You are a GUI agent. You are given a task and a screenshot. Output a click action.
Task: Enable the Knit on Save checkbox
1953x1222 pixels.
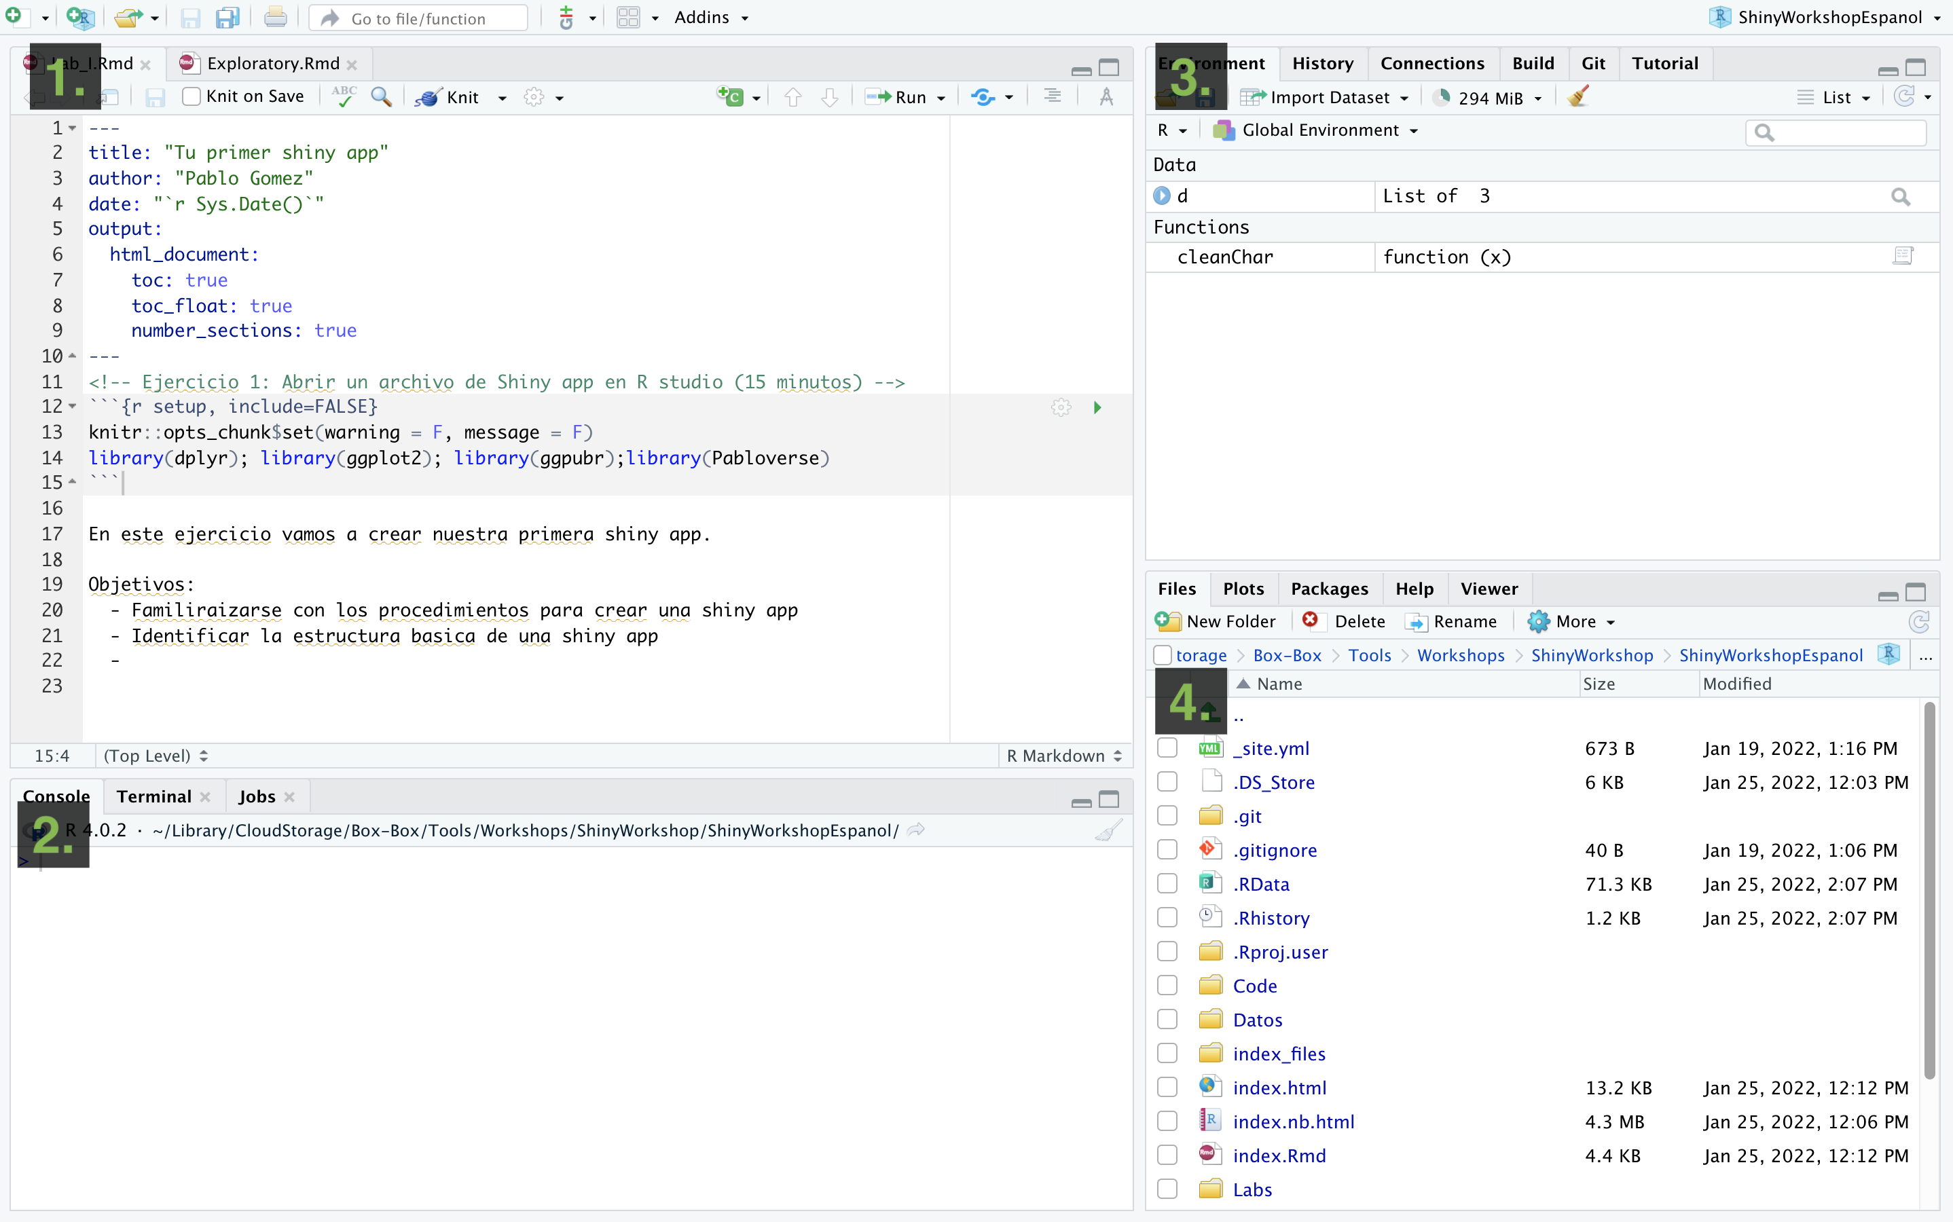tap(191, 97)
